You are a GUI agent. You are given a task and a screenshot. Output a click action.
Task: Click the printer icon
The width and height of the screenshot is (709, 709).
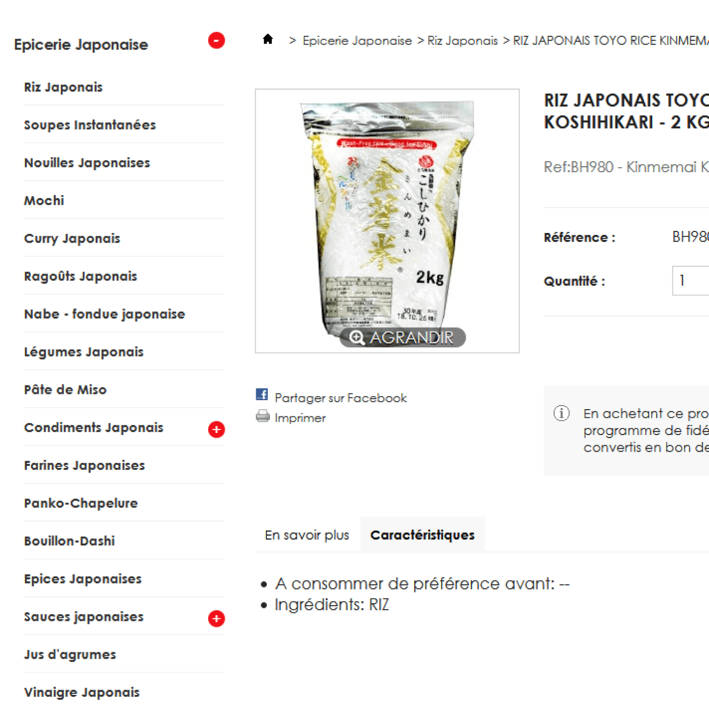263,416
